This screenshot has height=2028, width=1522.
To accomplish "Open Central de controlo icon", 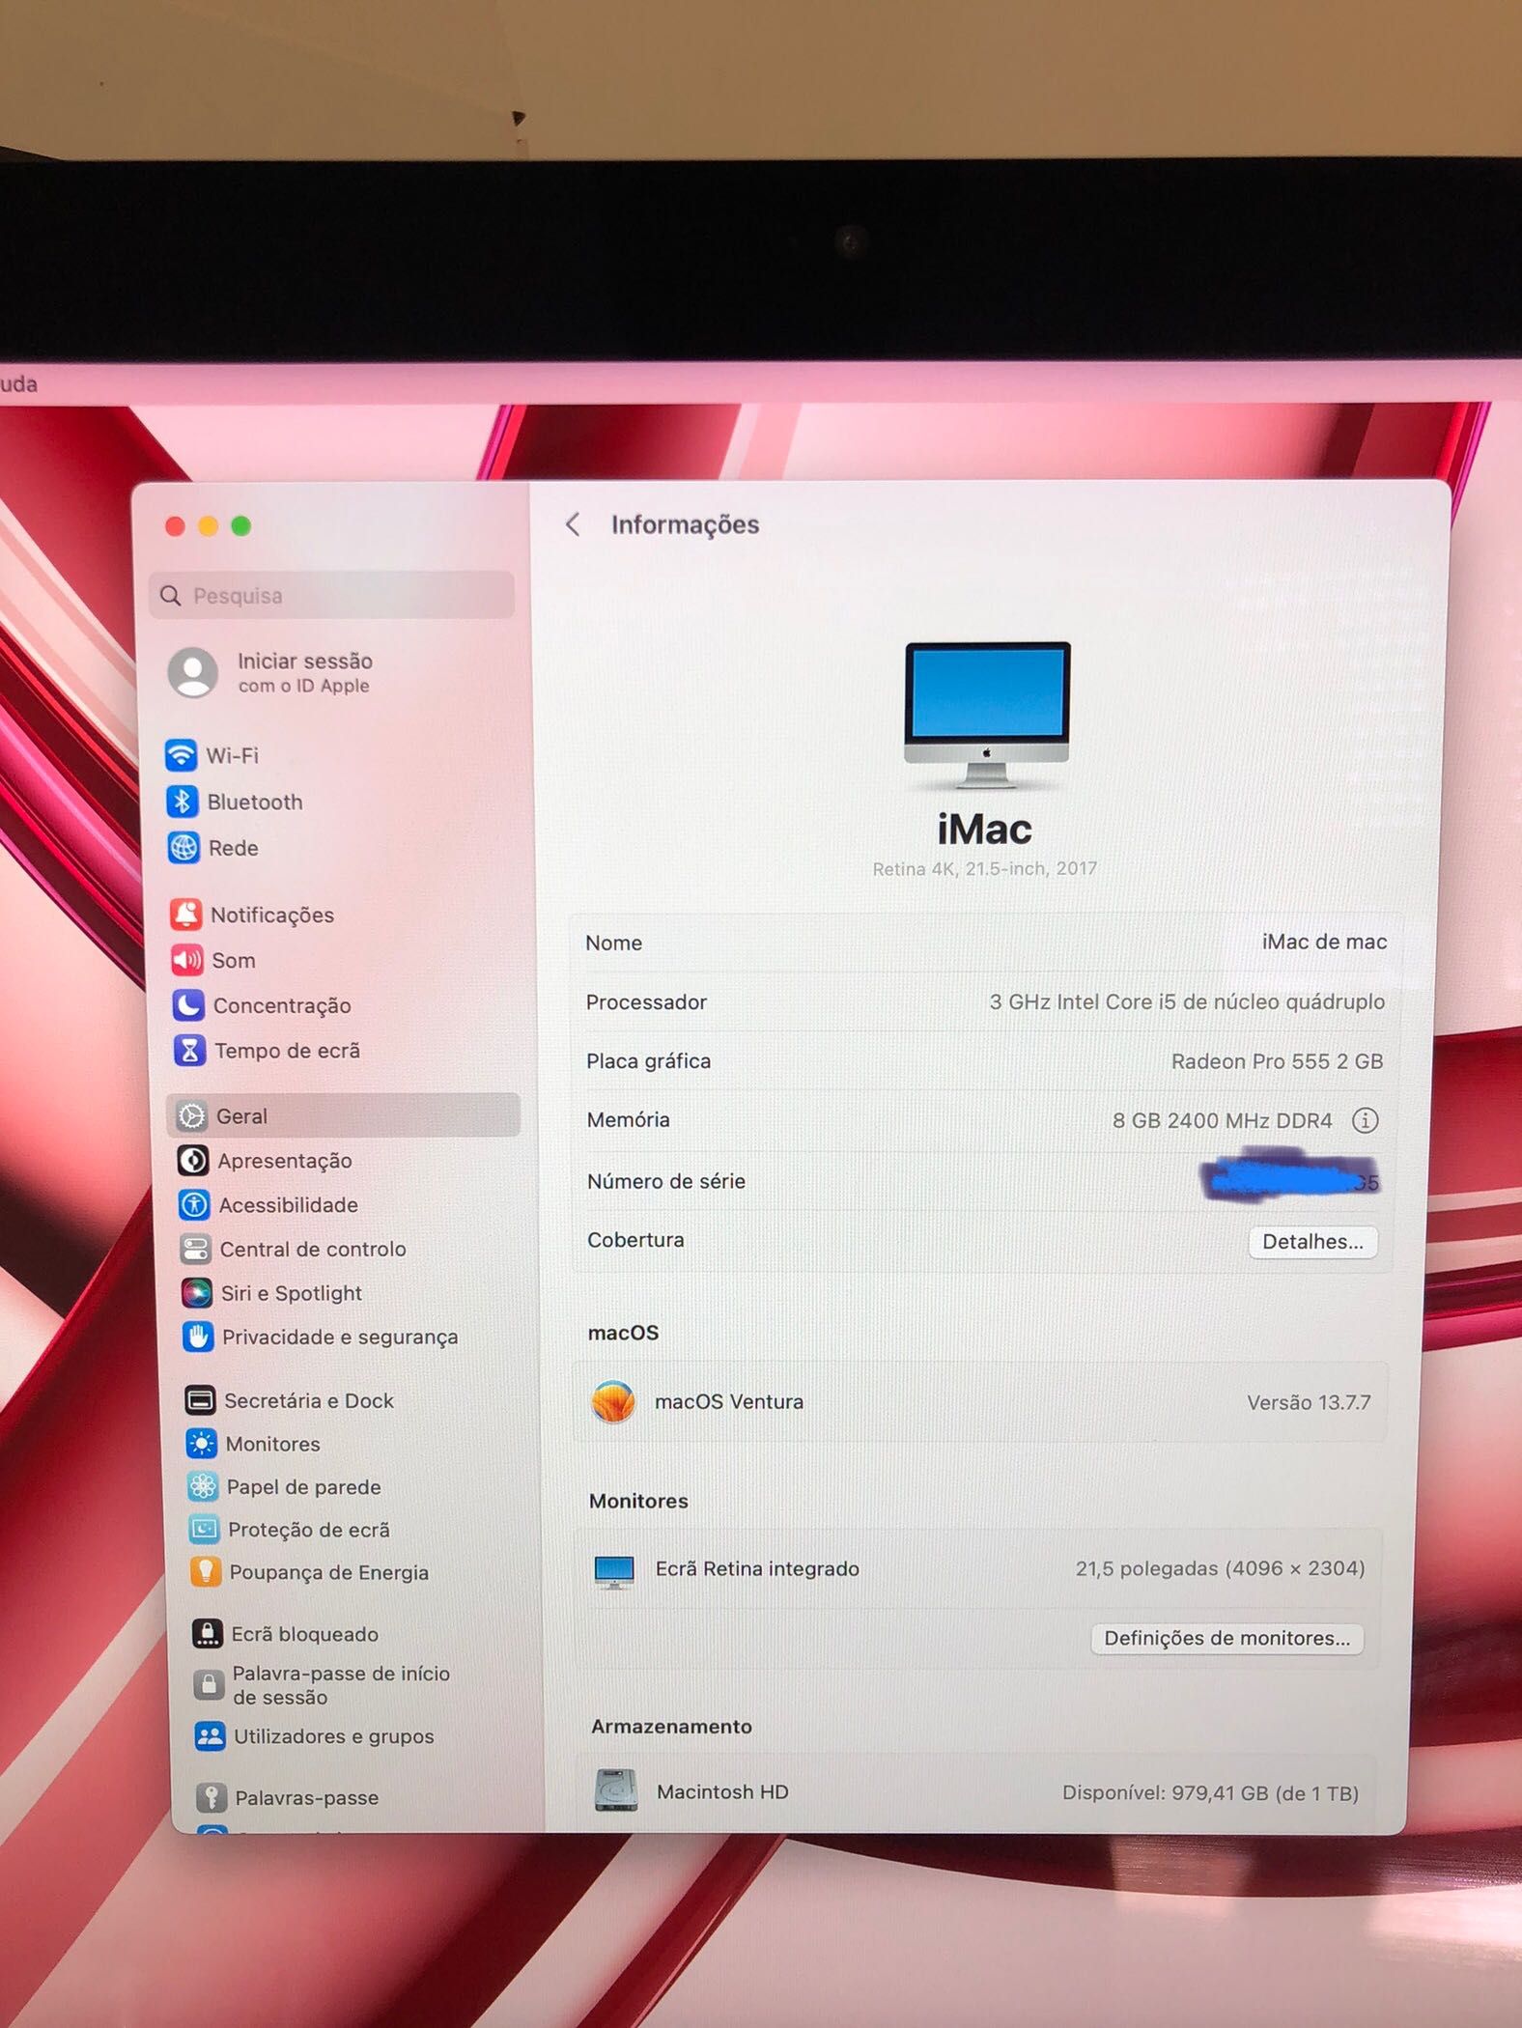I will click(x=195, y=1249).
